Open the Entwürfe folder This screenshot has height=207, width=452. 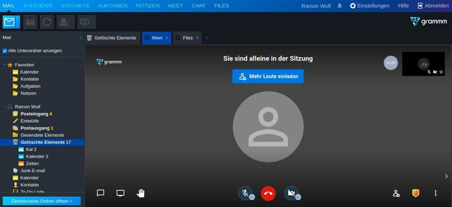pyautogui.click(x=29, y=121)
